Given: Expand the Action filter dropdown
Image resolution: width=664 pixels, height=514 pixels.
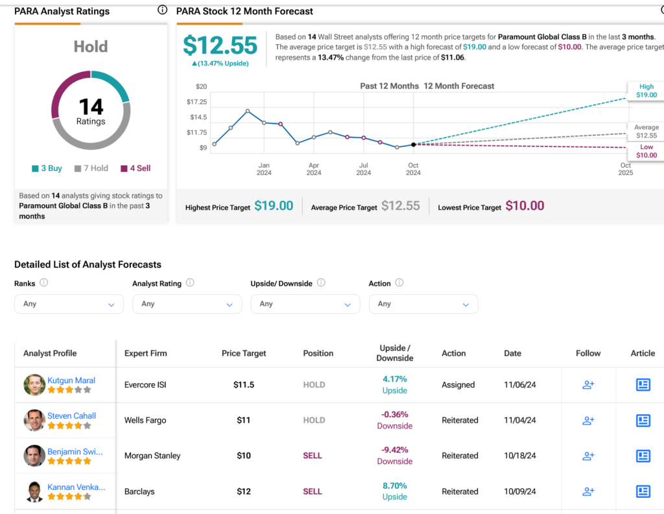Looking at the screenshot, I should [423, 304].
